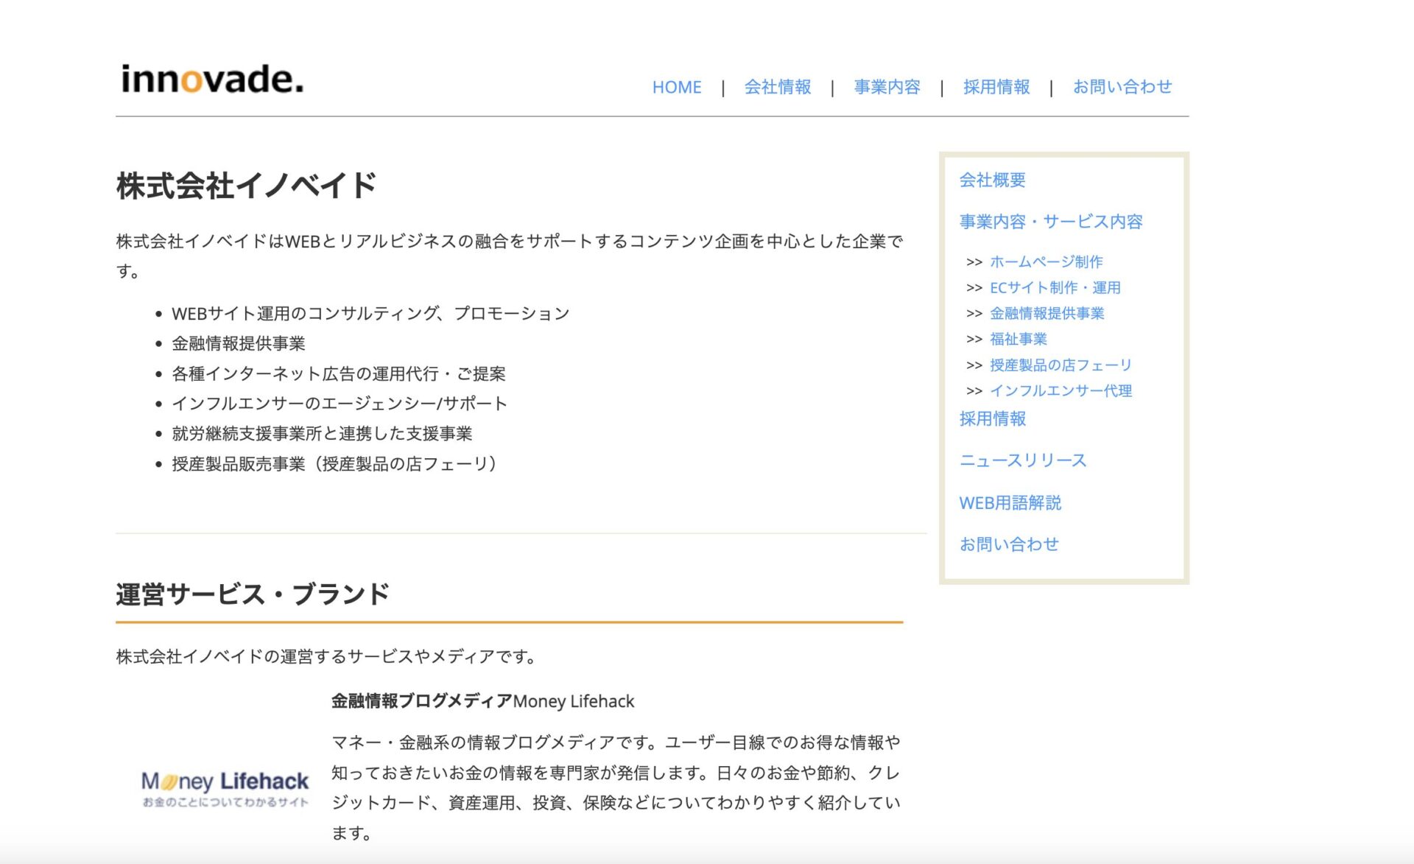
Task: Open ニュースリリース sidebar link
Action: tap(1022, 460)
